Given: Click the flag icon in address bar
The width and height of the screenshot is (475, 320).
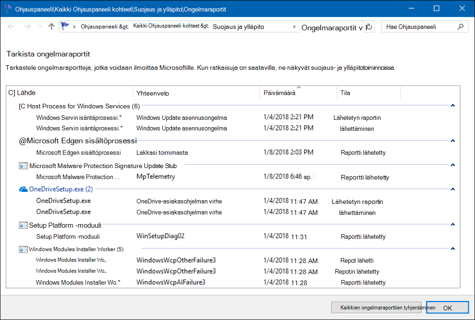Looking at the screenshot, I should 65,26.
